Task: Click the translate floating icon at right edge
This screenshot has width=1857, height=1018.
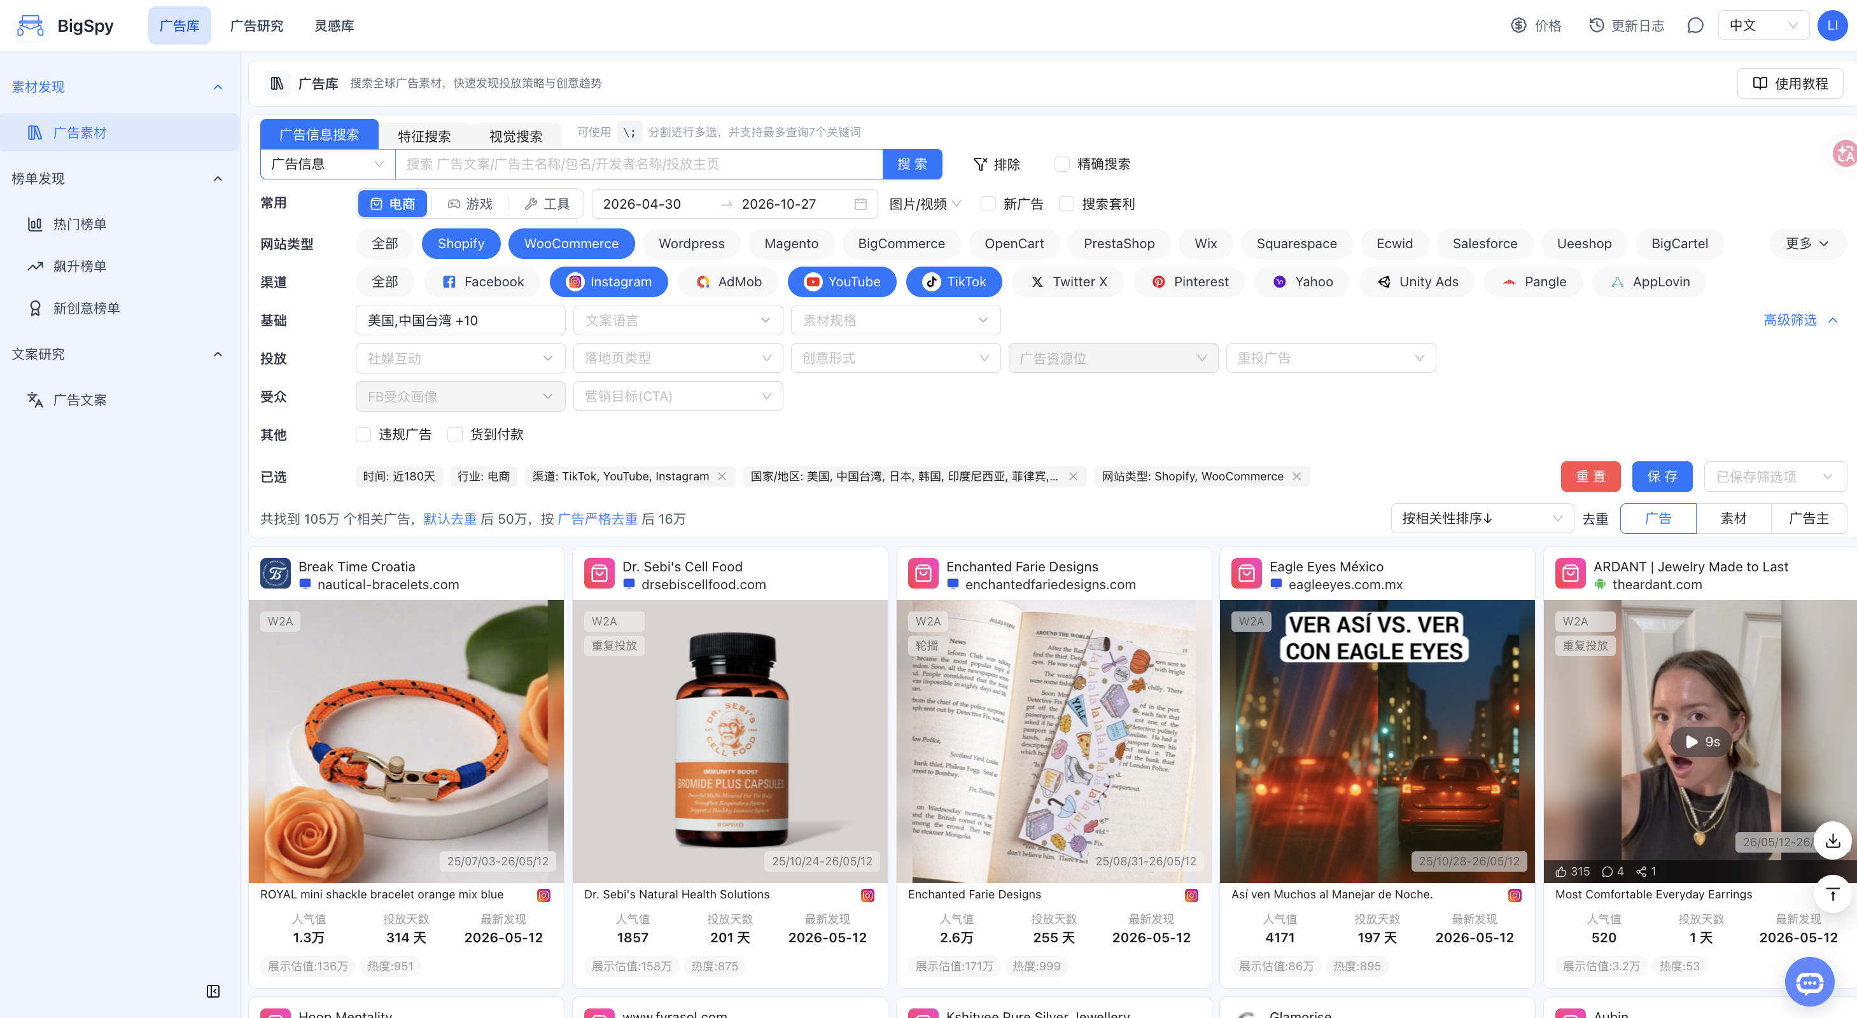Action: [x=1845, y=153]
